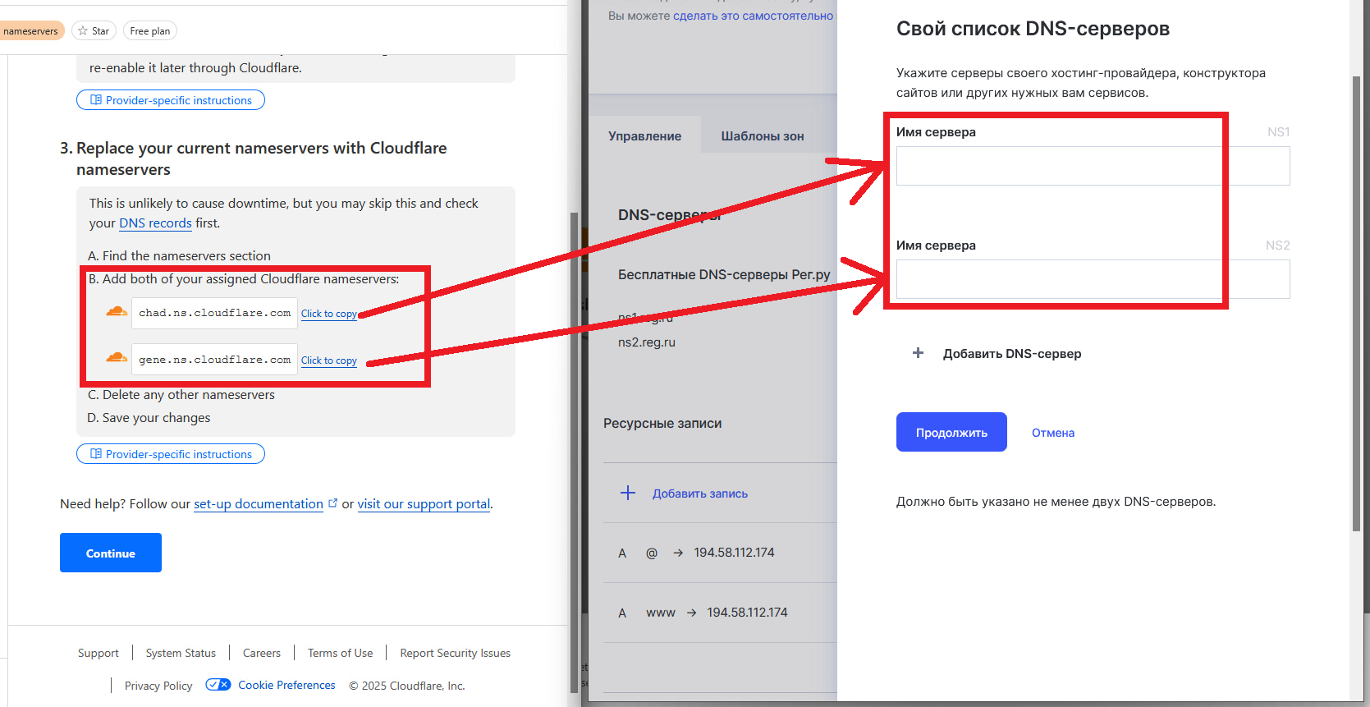Open upper Provider-specific instructions button
This screenshot has width=1370, height=707.
(x=171, y=100)
